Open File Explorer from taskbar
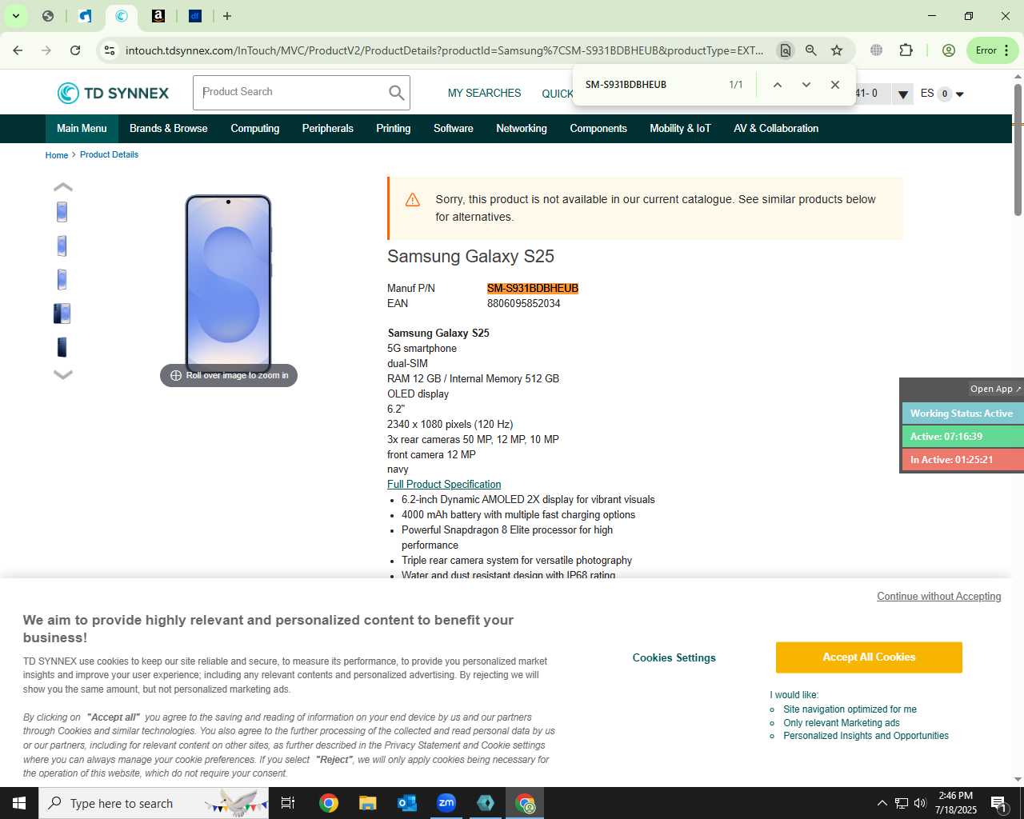The image size is (1024, 819). click(367, 803)
